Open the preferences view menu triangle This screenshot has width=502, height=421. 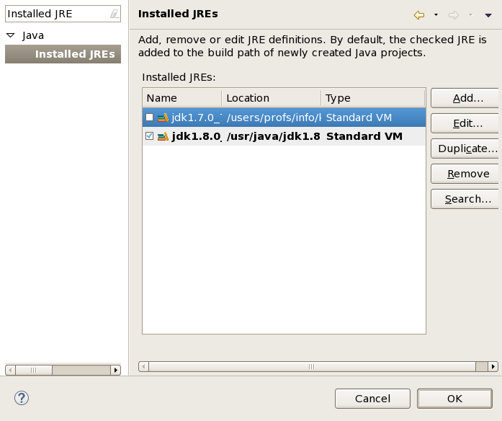pos(488,15)
